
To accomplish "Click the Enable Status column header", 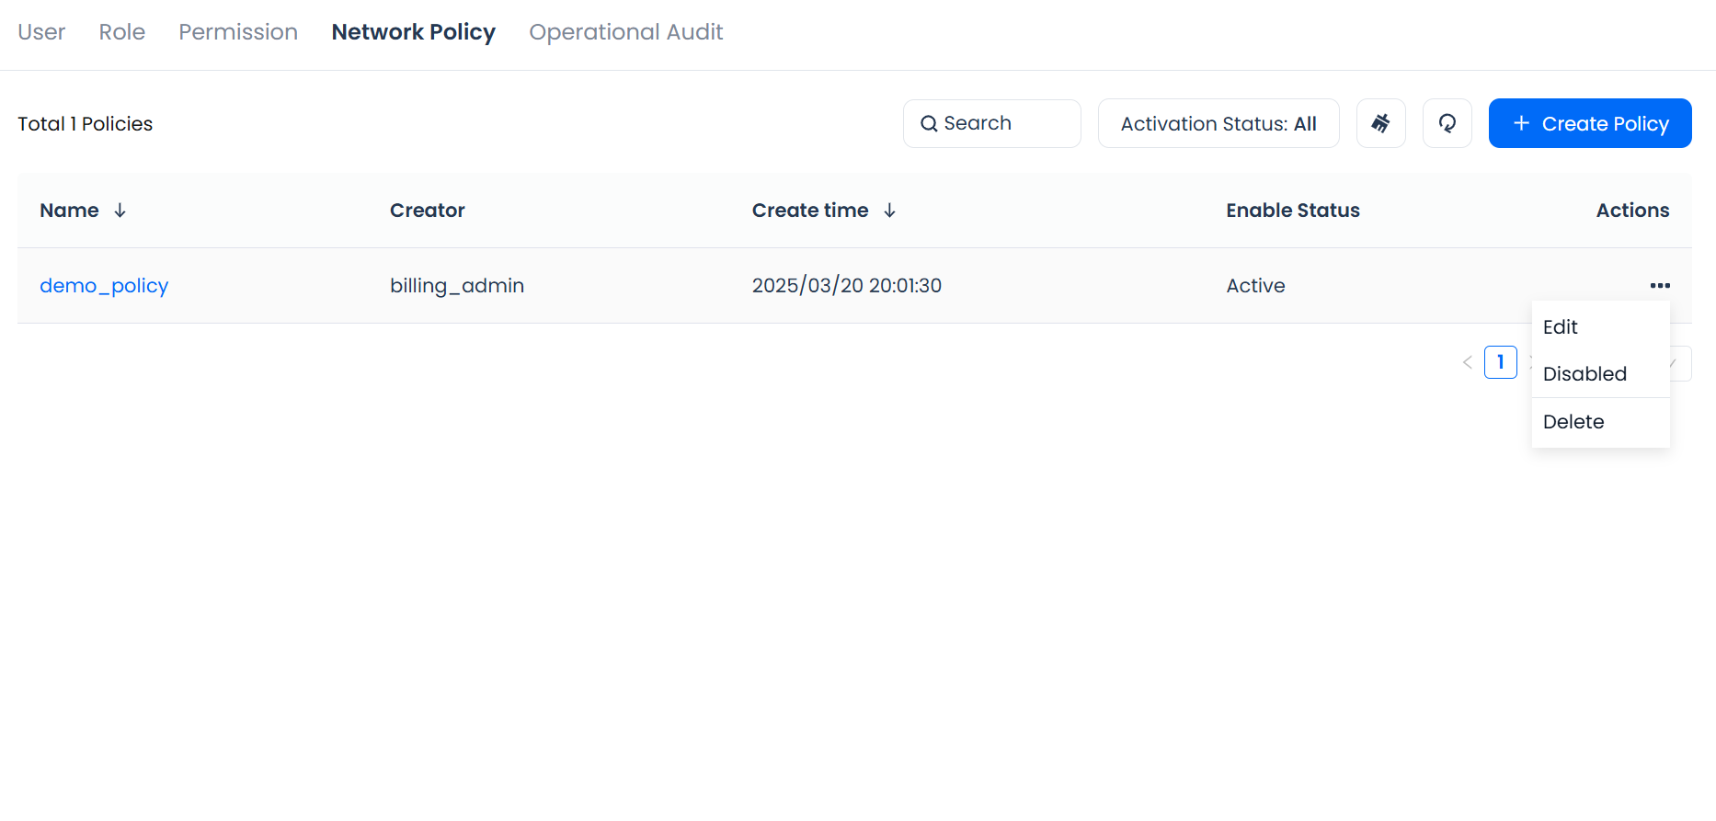I will (x=1292, y=211).
